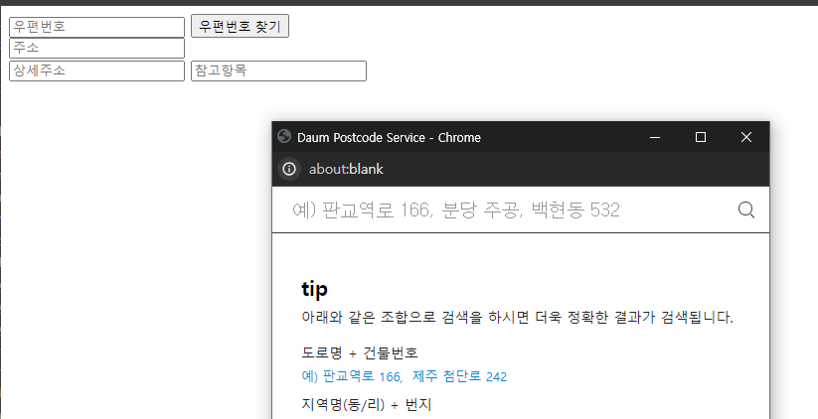Click the site info icon beside about:blank
818x419 pixels.
pyautogui.click(x=289, y=169)
